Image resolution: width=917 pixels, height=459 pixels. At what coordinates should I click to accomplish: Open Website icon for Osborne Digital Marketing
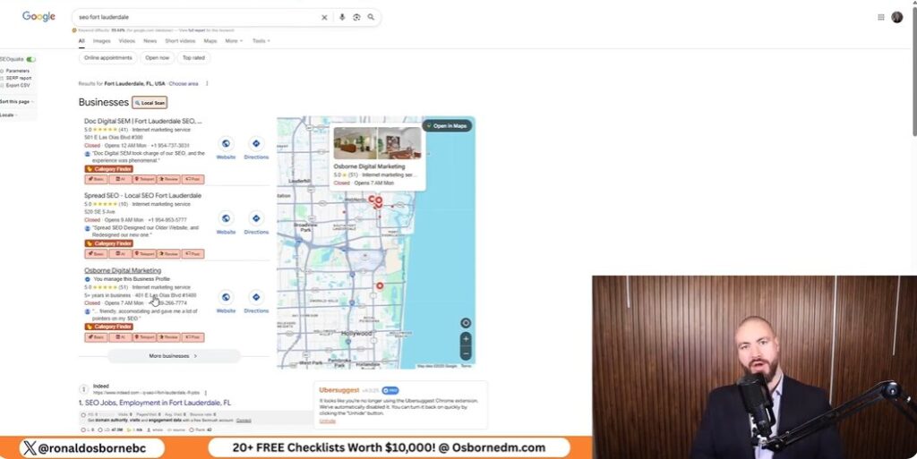pos(226,297)
